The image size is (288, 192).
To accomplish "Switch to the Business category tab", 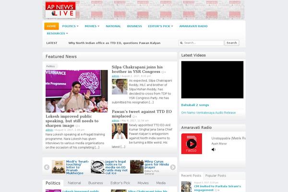I will (x=96, y=183).
